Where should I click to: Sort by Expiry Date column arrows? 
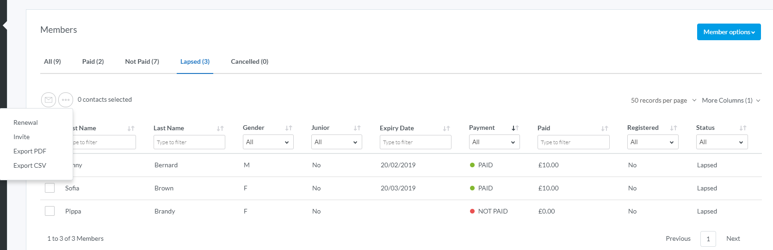446,128
